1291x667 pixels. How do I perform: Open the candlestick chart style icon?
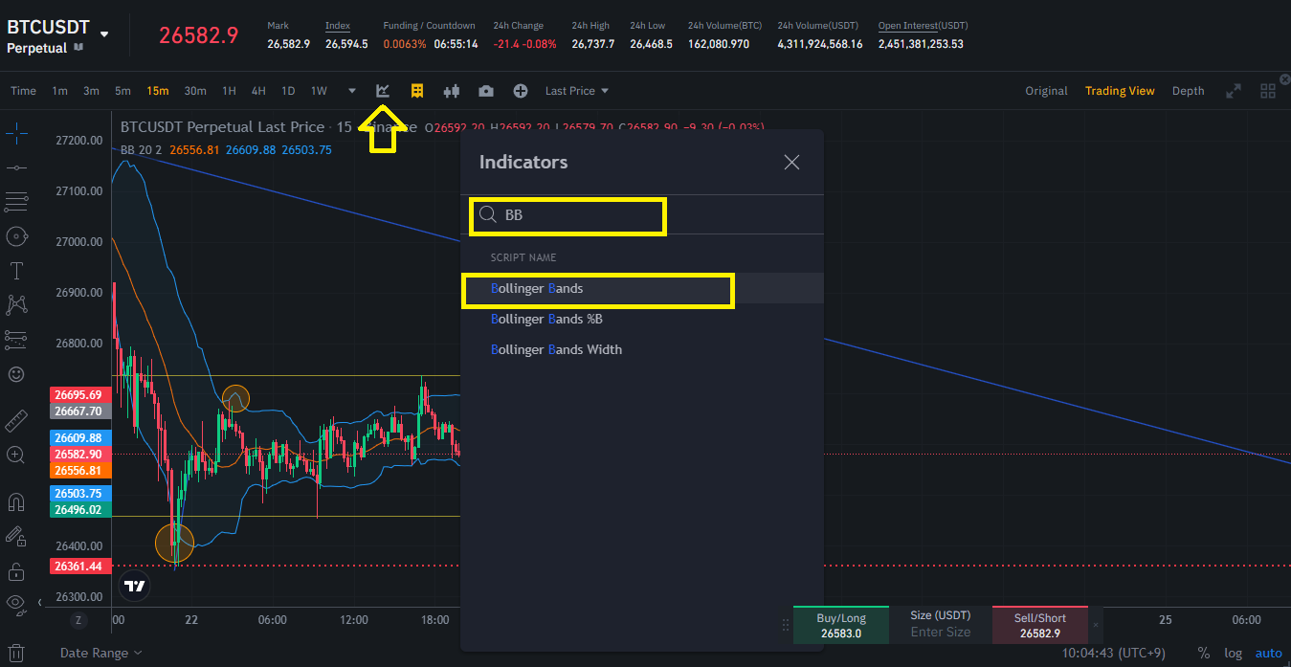[452, 91]
